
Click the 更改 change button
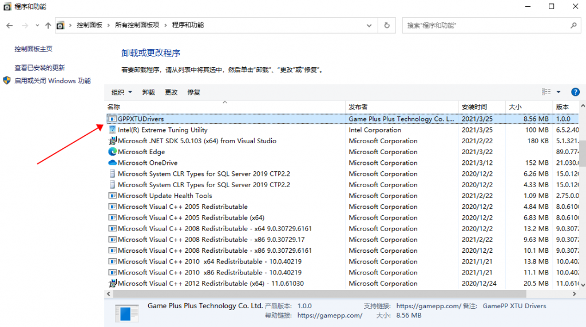pos(171,92)
